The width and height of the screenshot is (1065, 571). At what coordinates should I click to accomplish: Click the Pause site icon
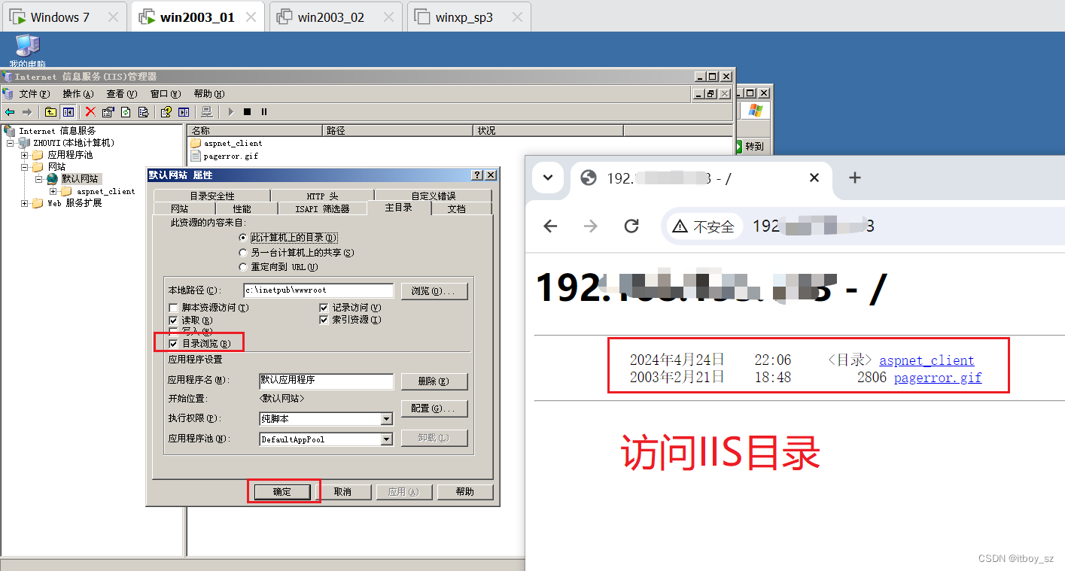tap(263, 112)
